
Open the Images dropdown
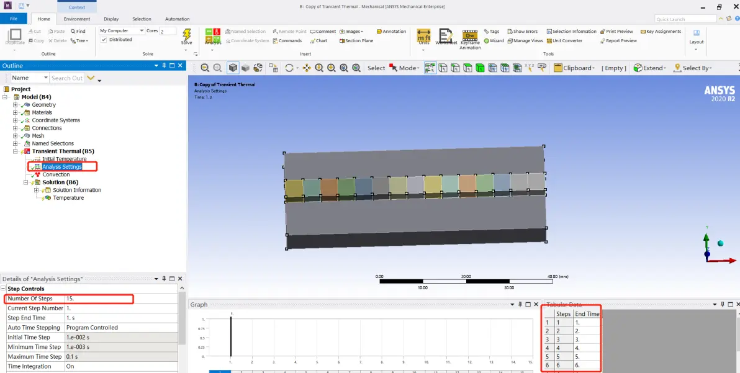(x=351, y=31)
